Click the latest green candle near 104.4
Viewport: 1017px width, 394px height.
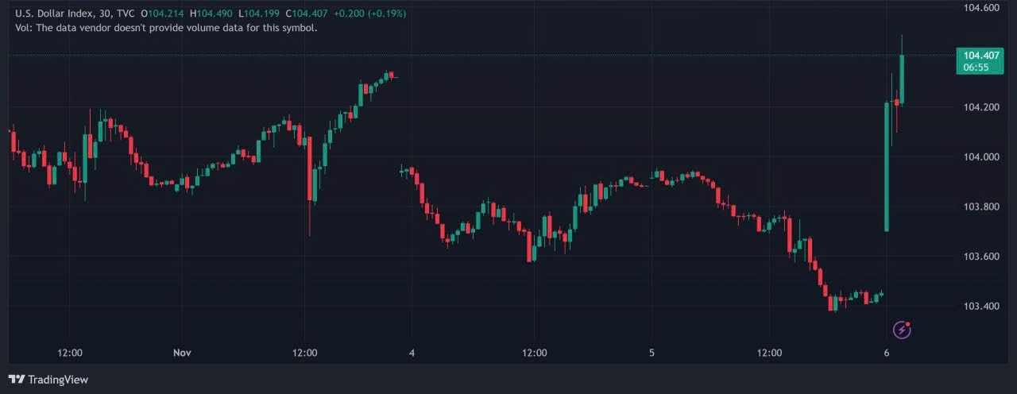902,79
